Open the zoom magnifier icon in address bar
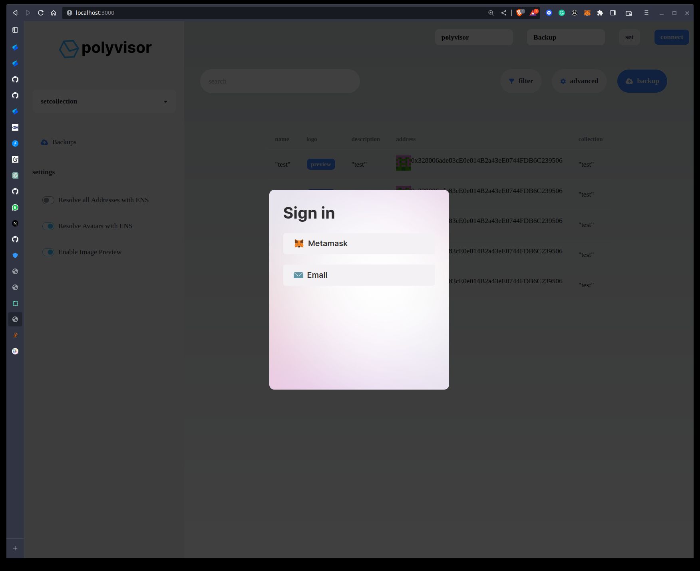Screen dimensions: 700x571 pos(491,13)
